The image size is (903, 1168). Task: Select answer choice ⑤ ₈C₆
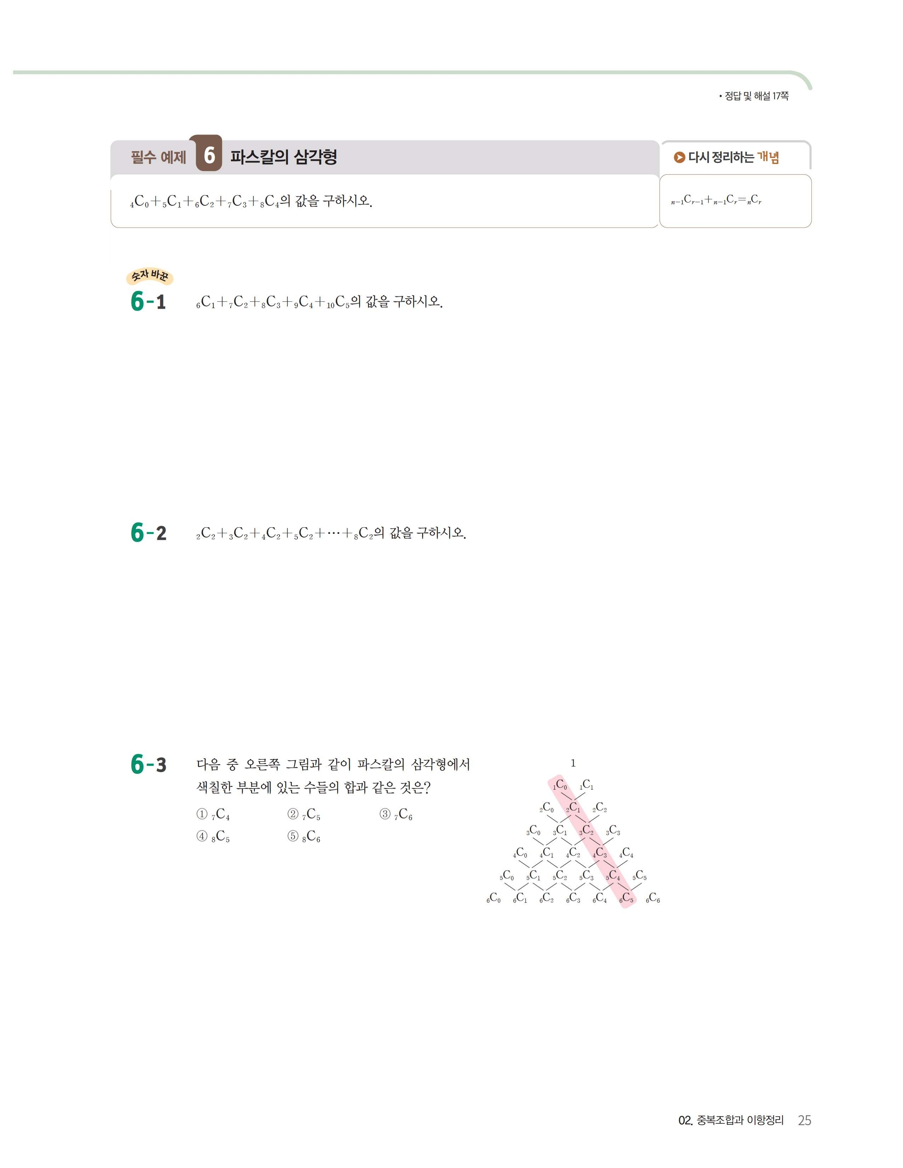(304, 836)
